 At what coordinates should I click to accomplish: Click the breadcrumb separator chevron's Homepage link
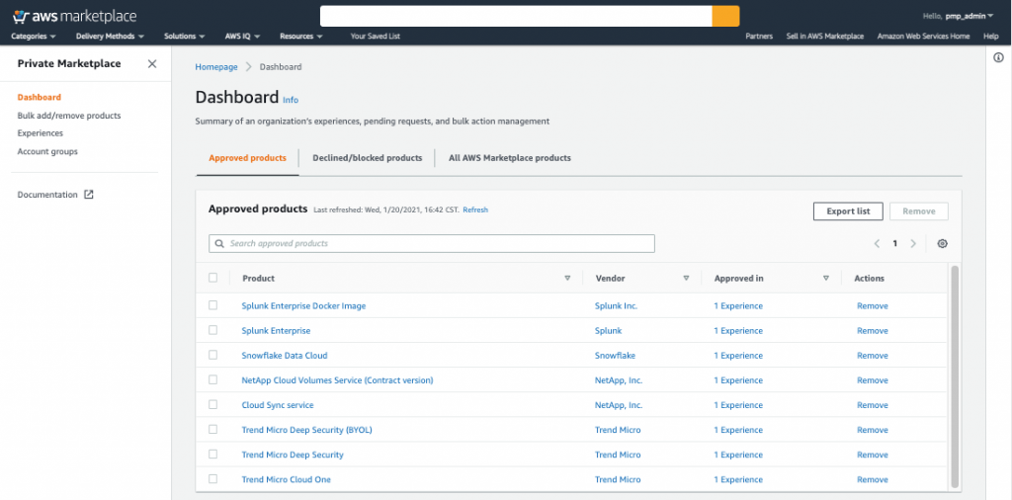216,67
